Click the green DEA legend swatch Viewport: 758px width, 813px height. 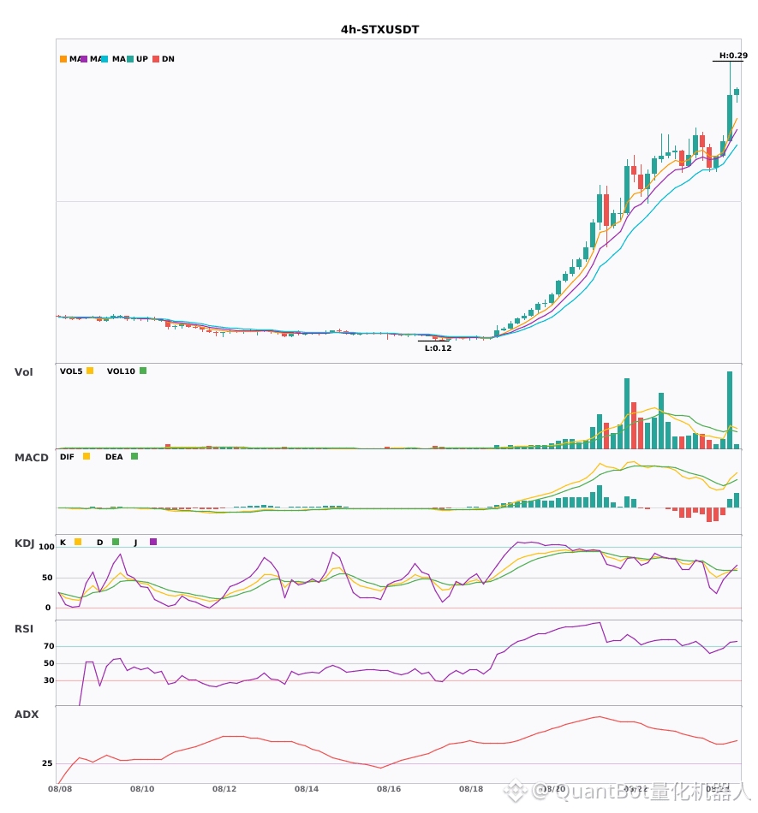(134, 456)
